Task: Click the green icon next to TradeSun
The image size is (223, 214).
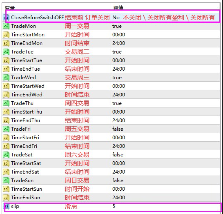Action: click(6, 181)
